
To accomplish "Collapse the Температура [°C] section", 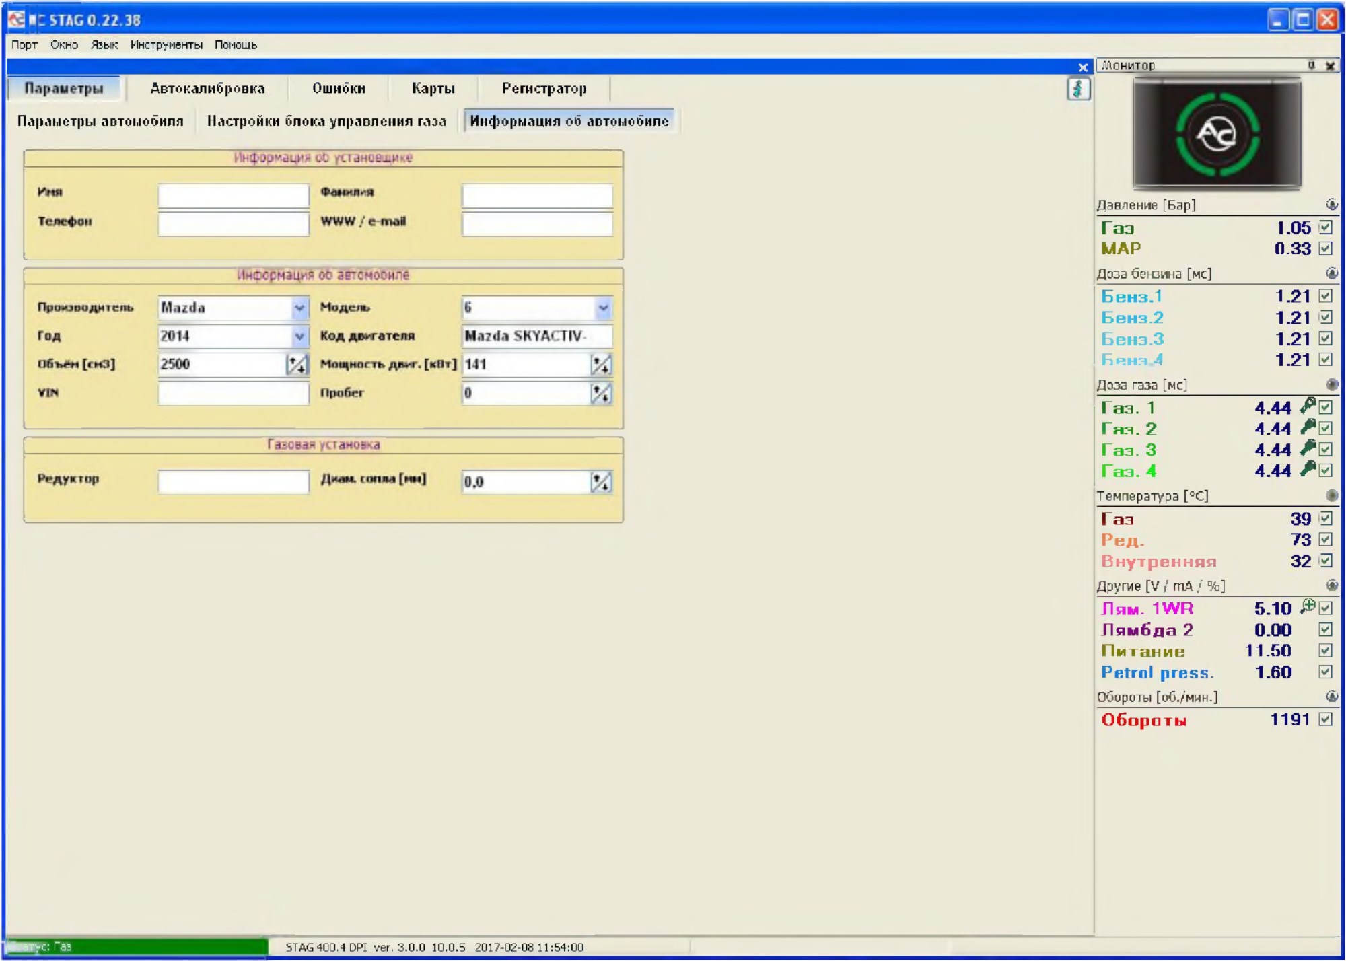I will pyautogui.click(x=1331, y=495).
